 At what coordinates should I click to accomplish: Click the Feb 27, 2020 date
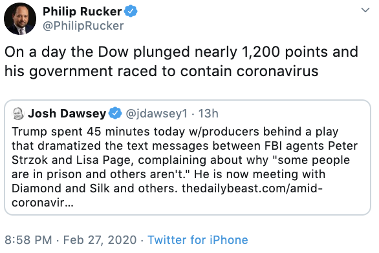(100, 240)
